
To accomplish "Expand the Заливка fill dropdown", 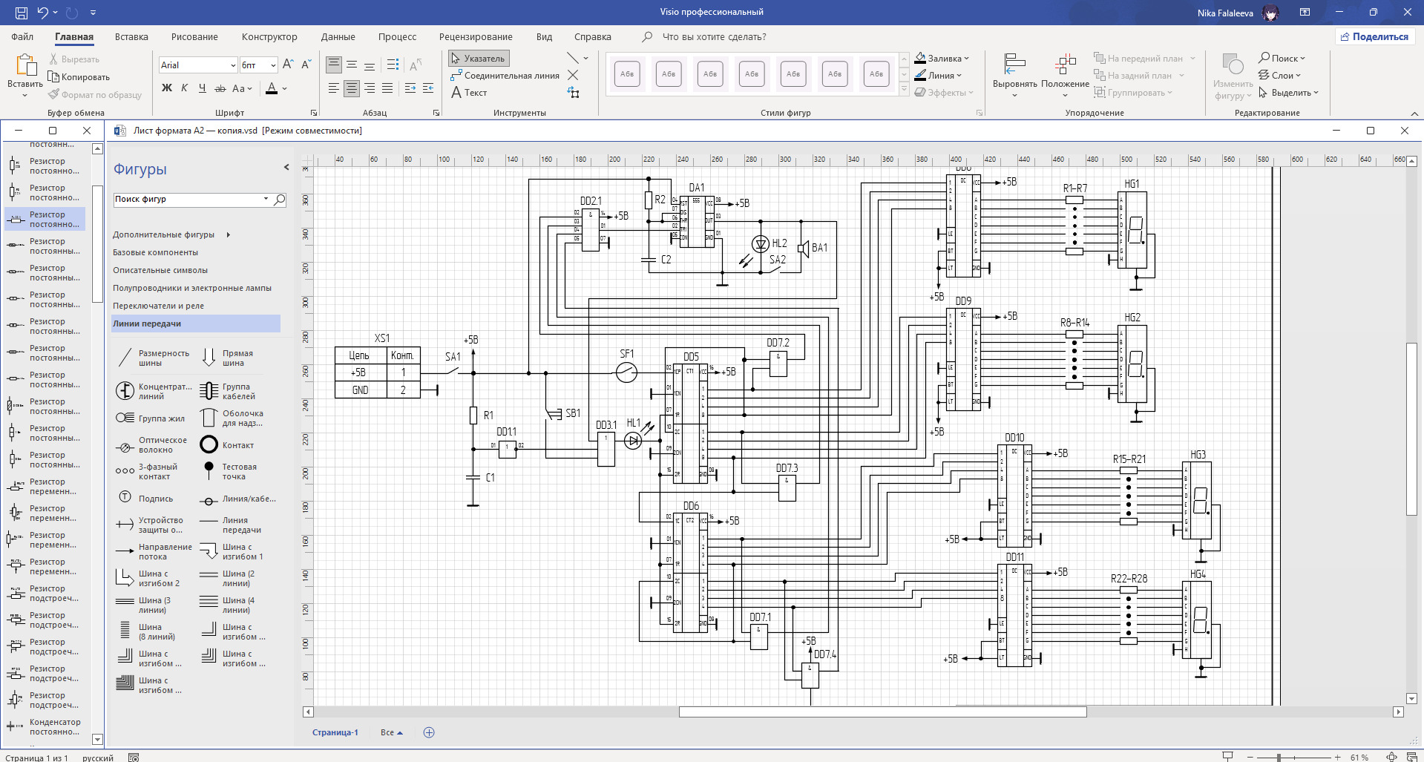I will [967, 59].
